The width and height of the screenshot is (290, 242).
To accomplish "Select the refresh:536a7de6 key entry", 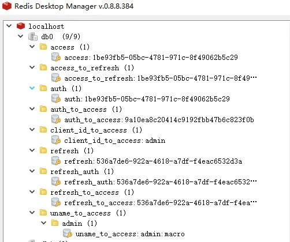I will (x=153, y=161).
